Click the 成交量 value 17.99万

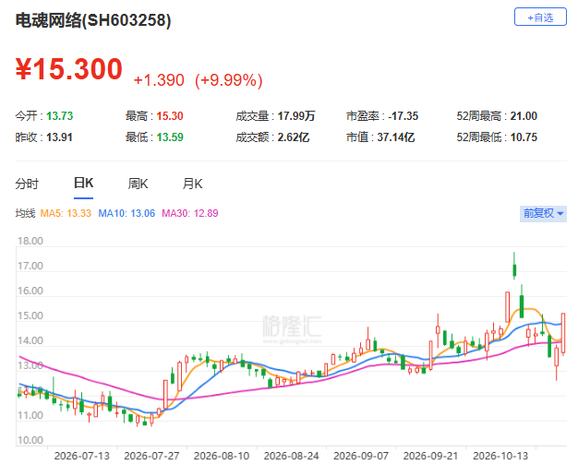[x=296, y=116]
